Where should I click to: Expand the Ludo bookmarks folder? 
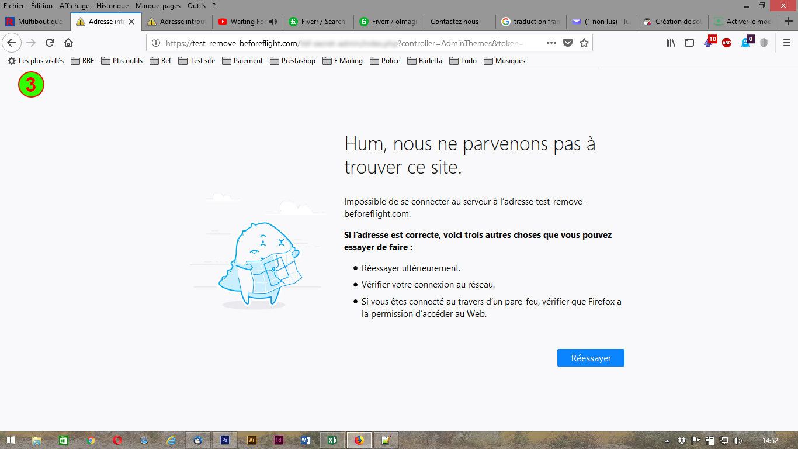coord(463,61)
